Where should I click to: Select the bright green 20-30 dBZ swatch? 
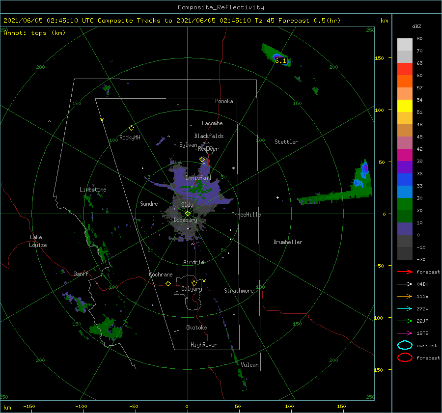pyautogui.click(x=405, y=204)
